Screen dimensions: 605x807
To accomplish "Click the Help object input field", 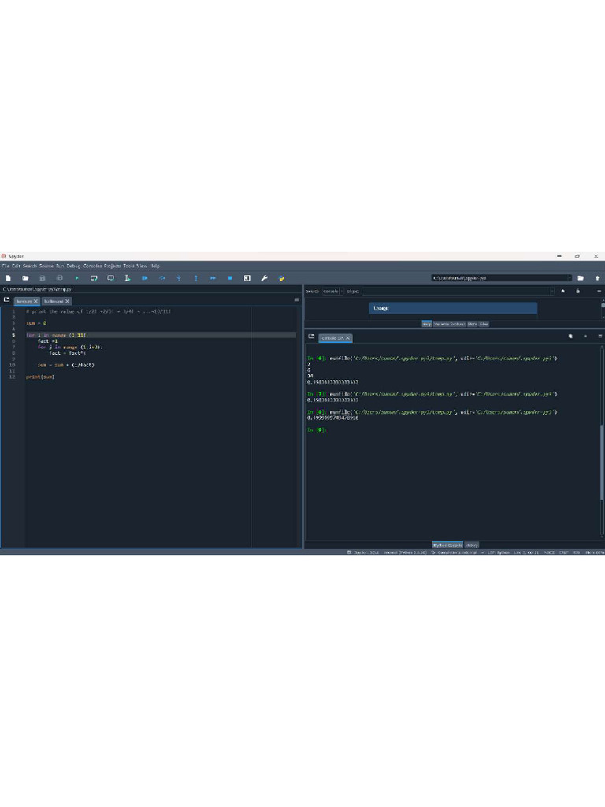I will click(457, 291).
